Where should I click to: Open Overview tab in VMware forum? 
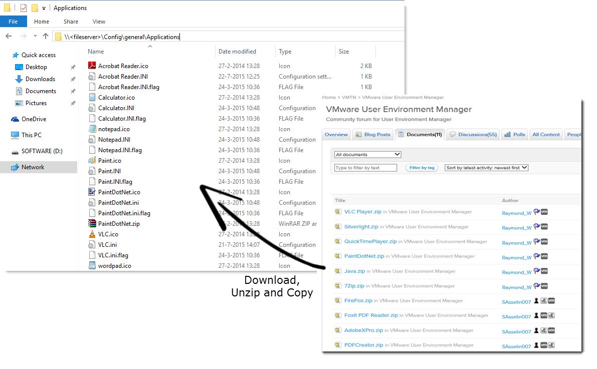(x=336, y=134)
